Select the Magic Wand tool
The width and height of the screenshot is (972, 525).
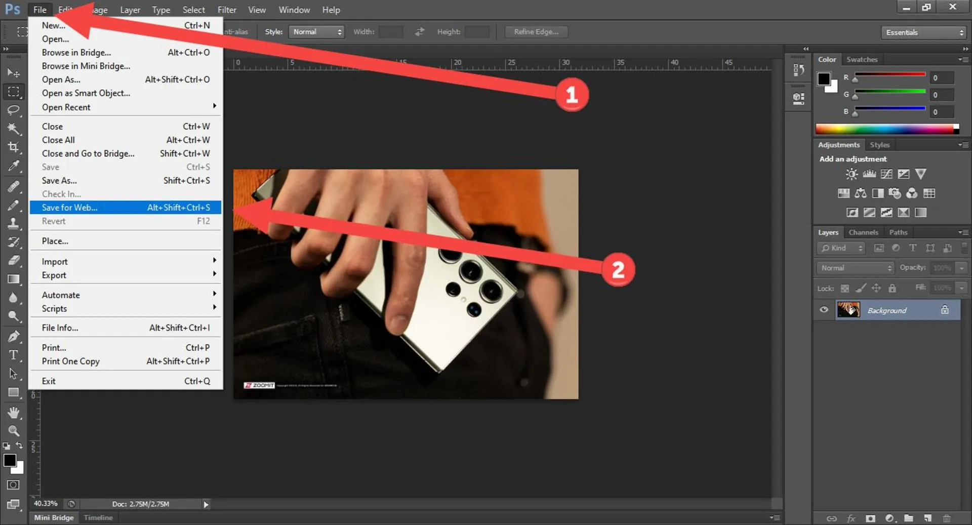click(x=14, y=129)
